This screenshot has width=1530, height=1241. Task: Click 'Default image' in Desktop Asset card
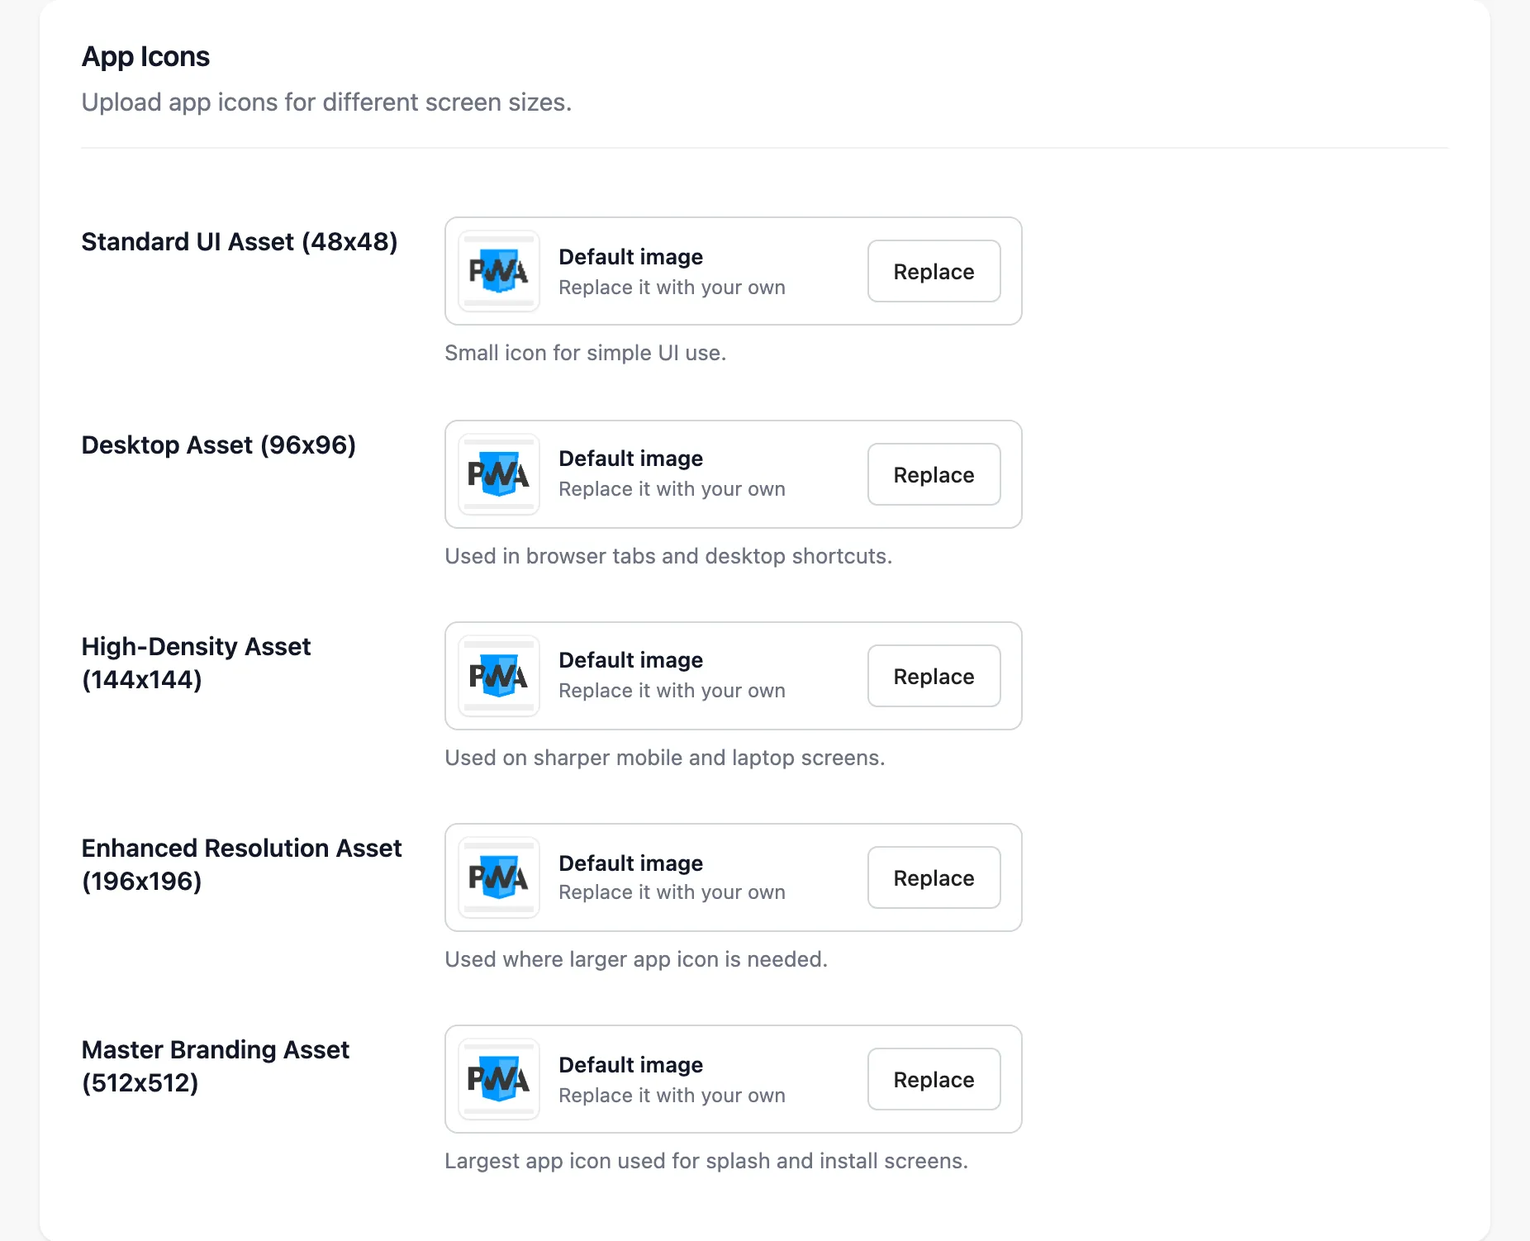pyautogui.click(x=631, y=459)
